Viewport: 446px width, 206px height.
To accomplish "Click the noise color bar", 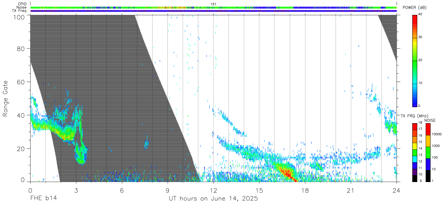I will 428,153.
